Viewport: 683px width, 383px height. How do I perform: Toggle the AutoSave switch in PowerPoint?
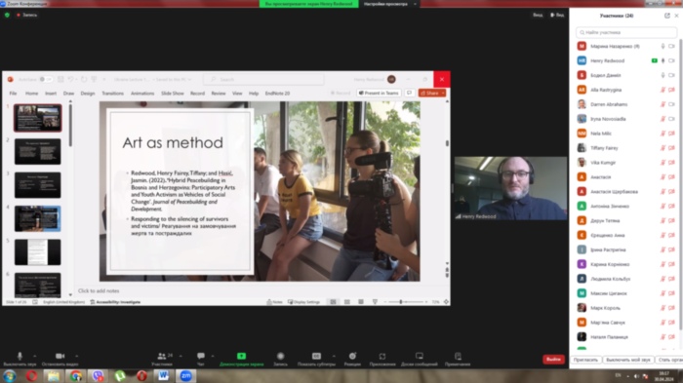(x=45, y=80)
